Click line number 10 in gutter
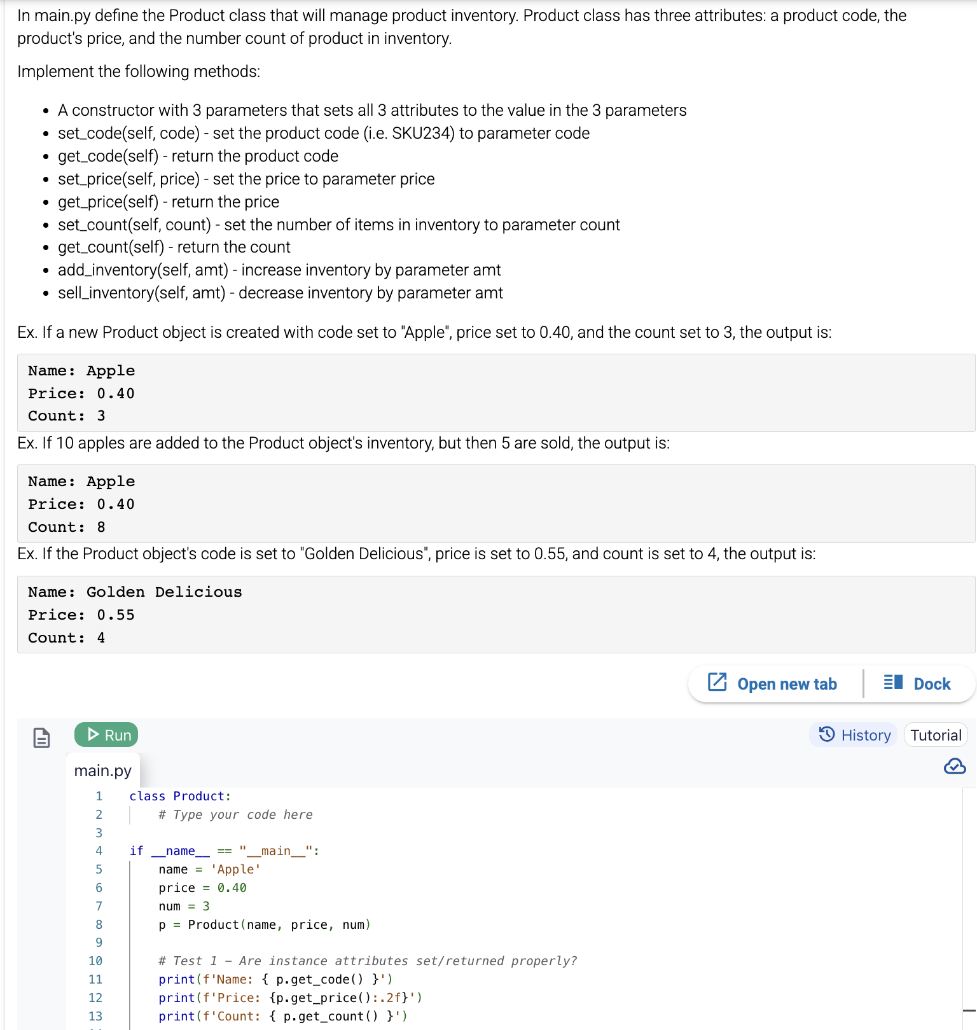 [95, 961]
